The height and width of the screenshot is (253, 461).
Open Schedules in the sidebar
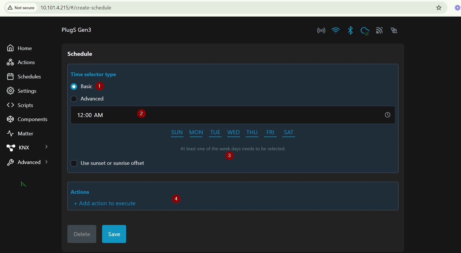[x=29, y=77]
